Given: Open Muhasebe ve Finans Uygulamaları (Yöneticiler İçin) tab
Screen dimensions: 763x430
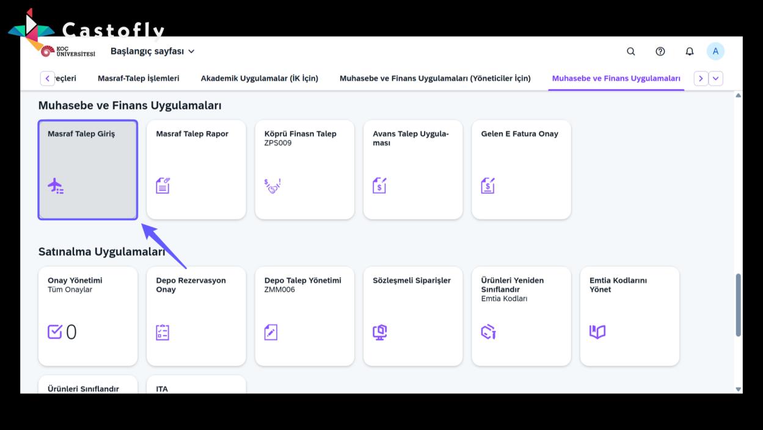Looking at the screenshot, I should [x=435, y=78].
